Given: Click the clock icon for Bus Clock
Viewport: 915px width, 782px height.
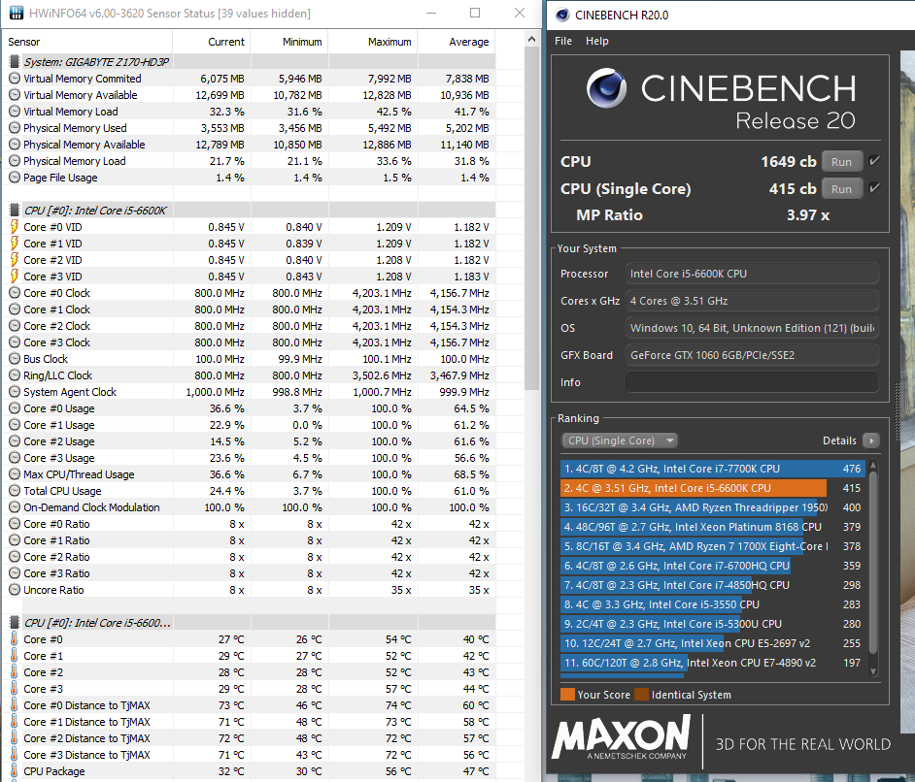Looking at the screenshot, I should (x=15, y=359).
